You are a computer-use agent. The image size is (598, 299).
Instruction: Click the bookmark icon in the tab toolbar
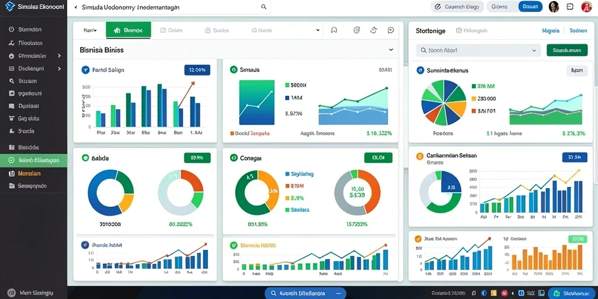(x=334, y=30)
